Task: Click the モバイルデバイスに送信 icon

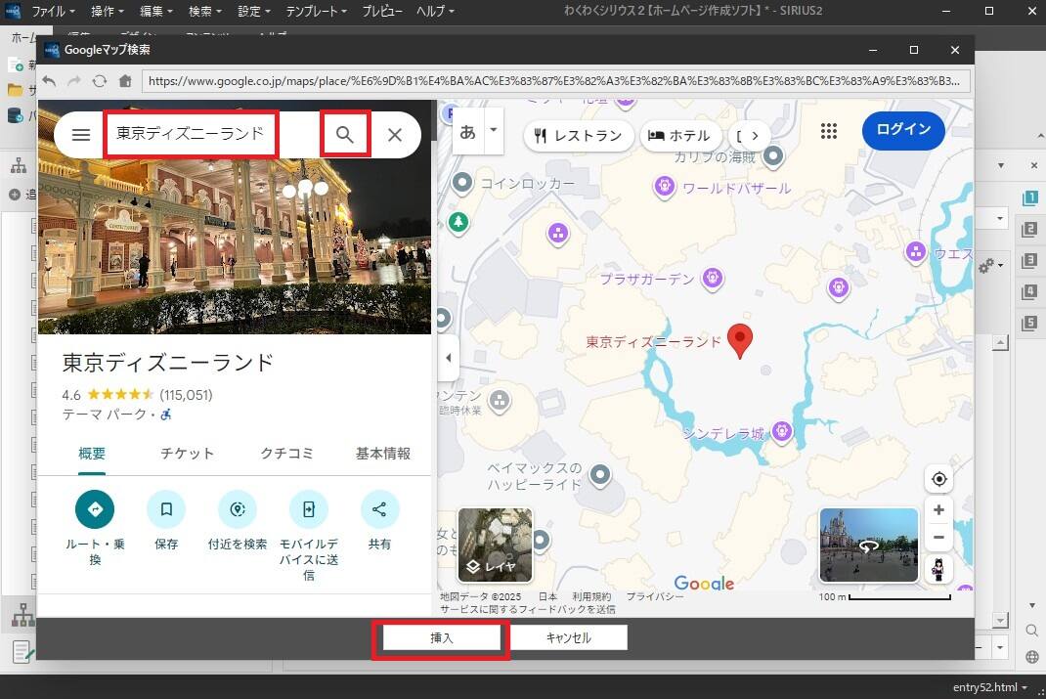Action: click(309, 509)
